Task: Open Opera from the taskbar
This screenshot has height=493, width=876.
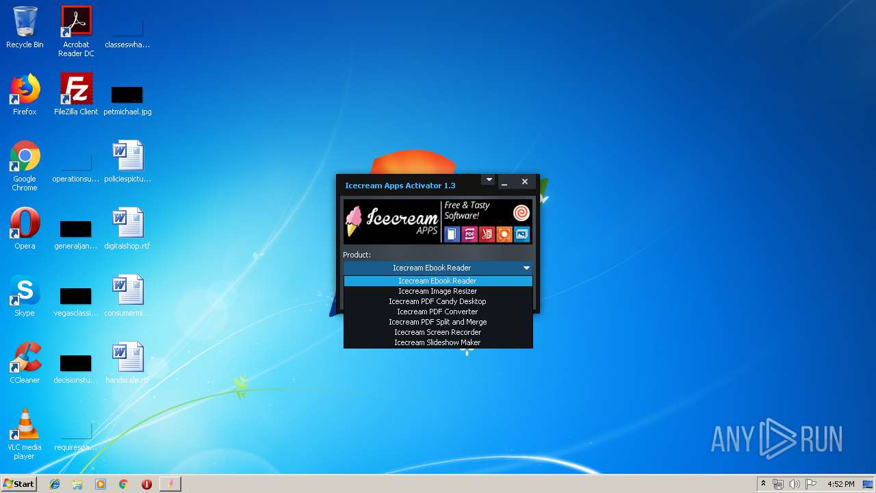Action: [x=146, y=484]
